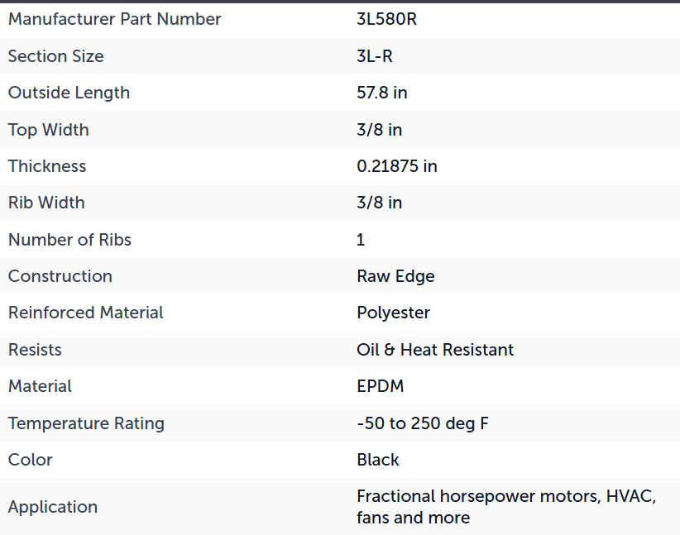Image resolution: width=680 pixels, height=535 pixels.
Task: Select the -50 to 250 deg F value
Action: [x=423, y=423]
